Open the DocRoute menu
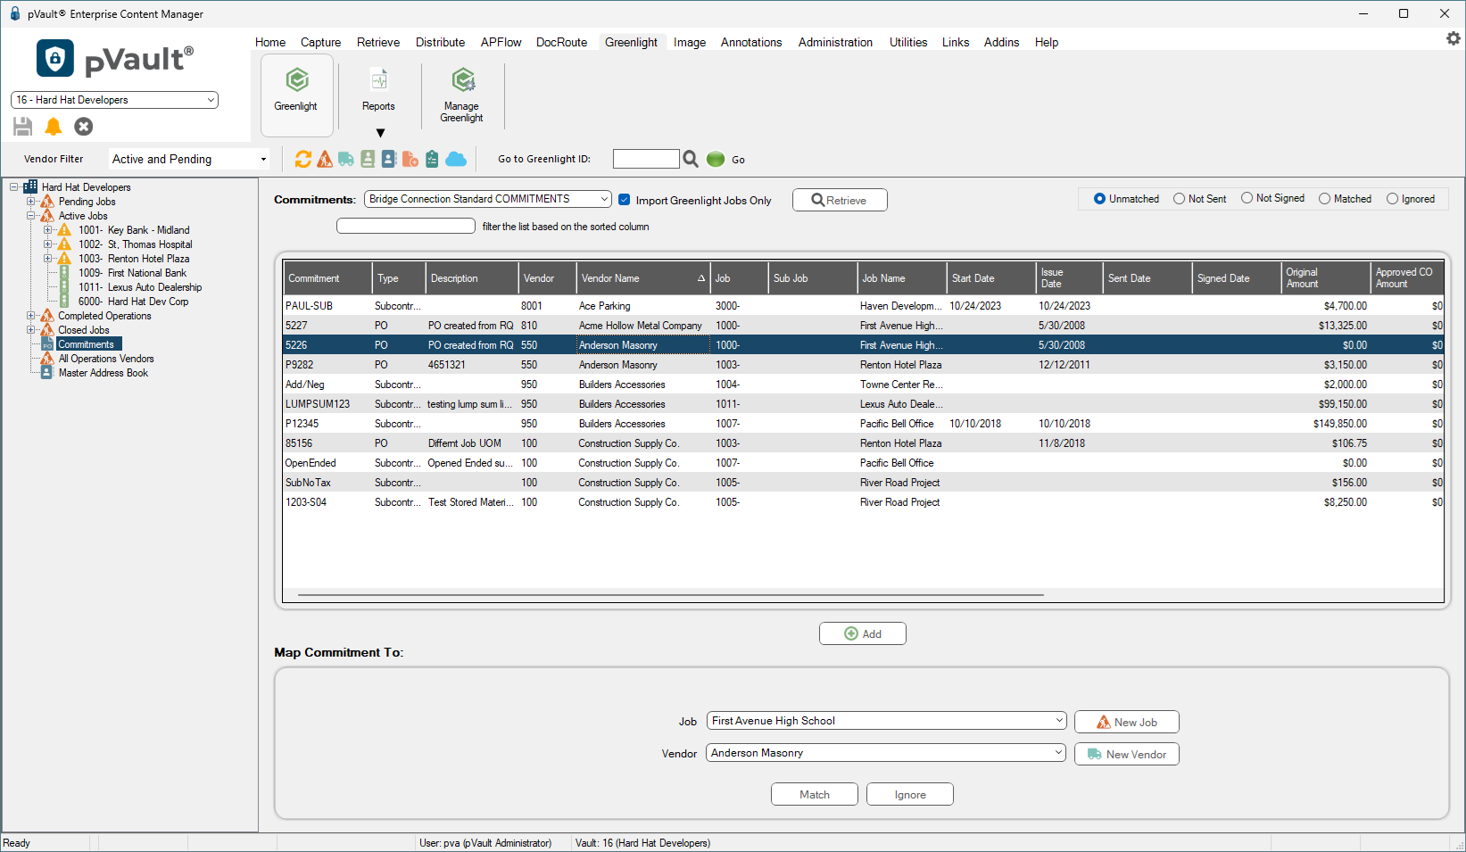Image resolution: width=1466 pixels, height=852 pixels. pos(562,42)
